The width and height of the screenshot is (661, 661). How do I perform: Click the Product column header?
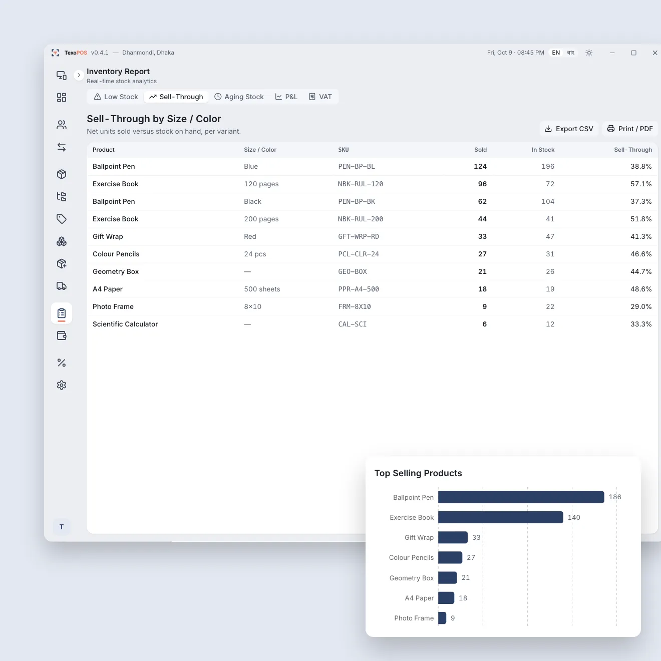pos(104,150)
